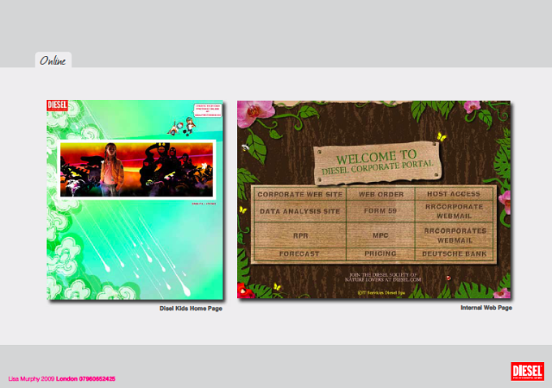Open the Deutsche Bank link
The height and width of the screenshot is (388, 552).
coord(455,254)
